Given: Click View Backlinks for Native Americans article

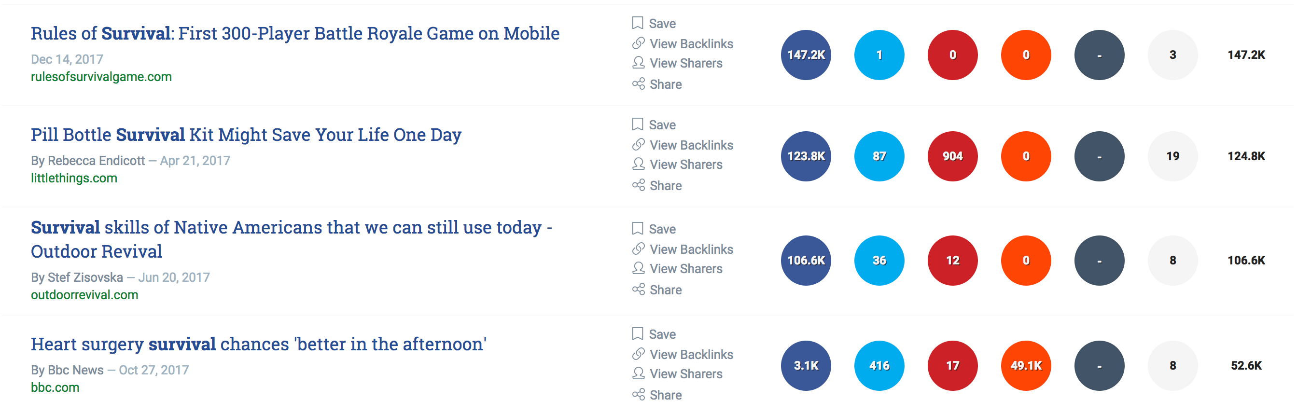Looking at the screenshot, I should [691, 249].
